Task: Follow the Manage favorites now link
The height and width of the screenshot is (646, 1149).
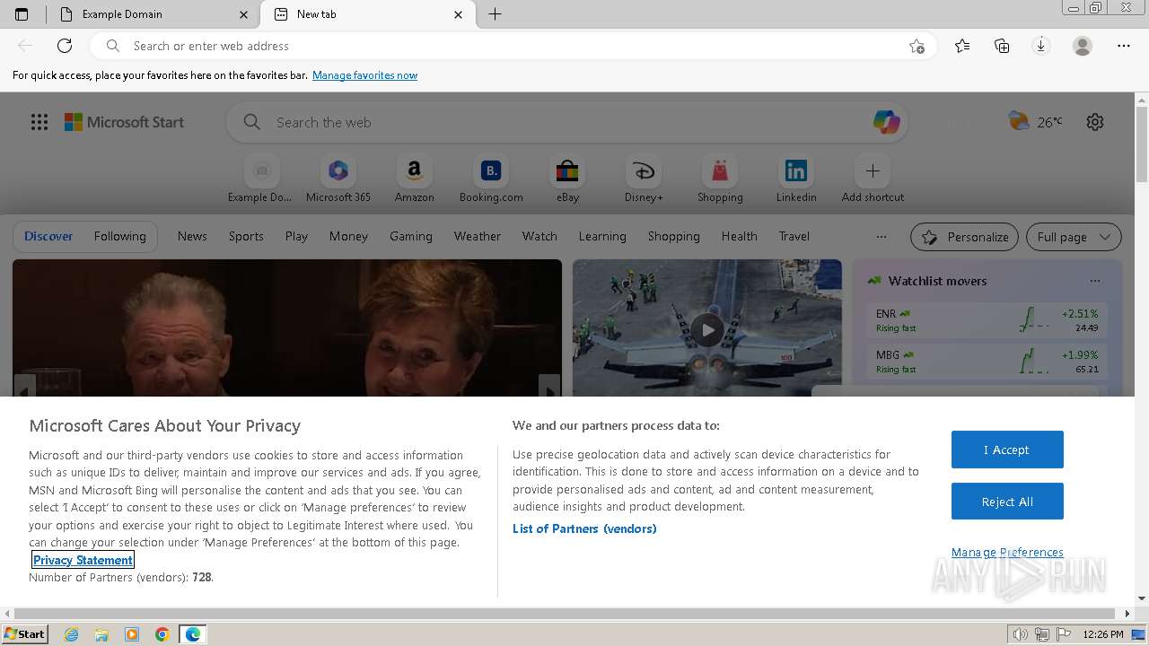Action: [364, 75]
